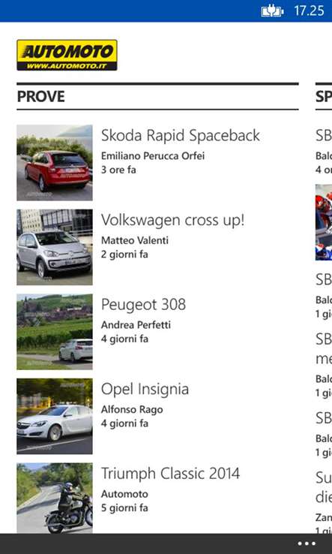332x554 pixels.
Task: Open the Peugeot 308 landscape thumbnail
Action: [x=55, y=332]
